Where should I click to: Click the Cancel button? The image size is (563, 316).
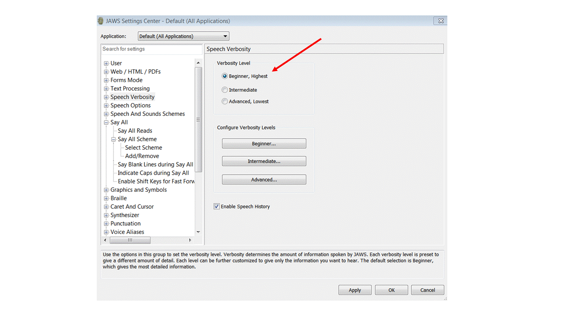click(x=428, y=290)
